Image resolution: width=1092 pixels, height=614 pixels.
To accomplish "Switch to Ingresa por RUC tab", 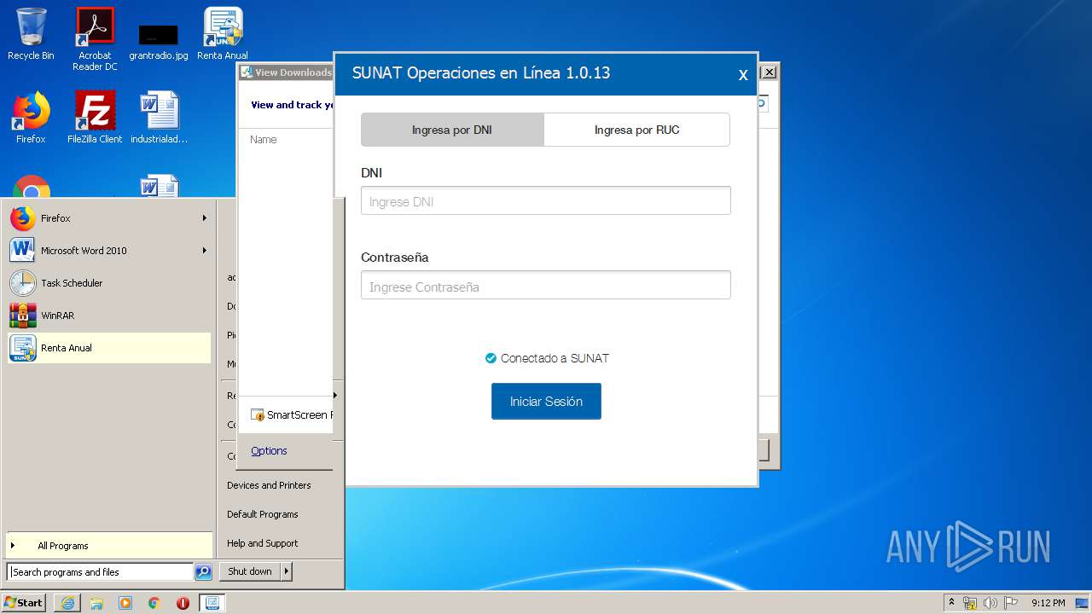I will 636,130.
